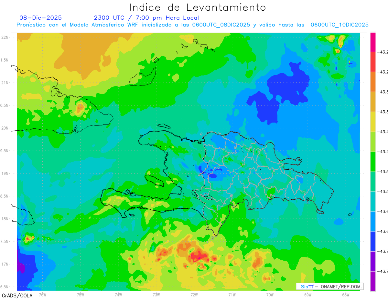The image size is (388, 299).
Task: Pick the bright yellow legend swatch
Action: 373,122
